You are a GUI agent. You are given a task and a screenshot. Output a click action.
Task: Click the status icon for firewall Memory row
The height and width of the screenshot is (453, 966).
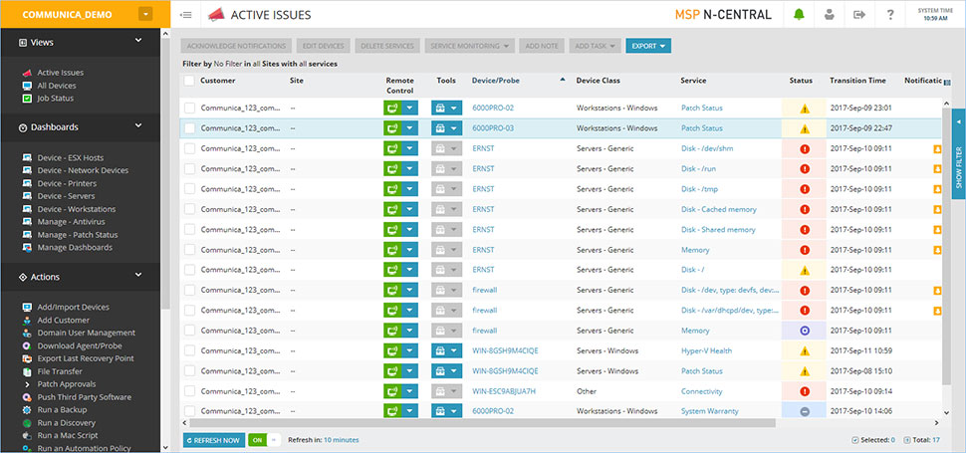tap(804, 331)
